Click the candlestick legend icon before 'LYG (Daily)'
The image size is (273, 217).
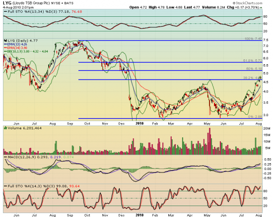coord(5,41)
